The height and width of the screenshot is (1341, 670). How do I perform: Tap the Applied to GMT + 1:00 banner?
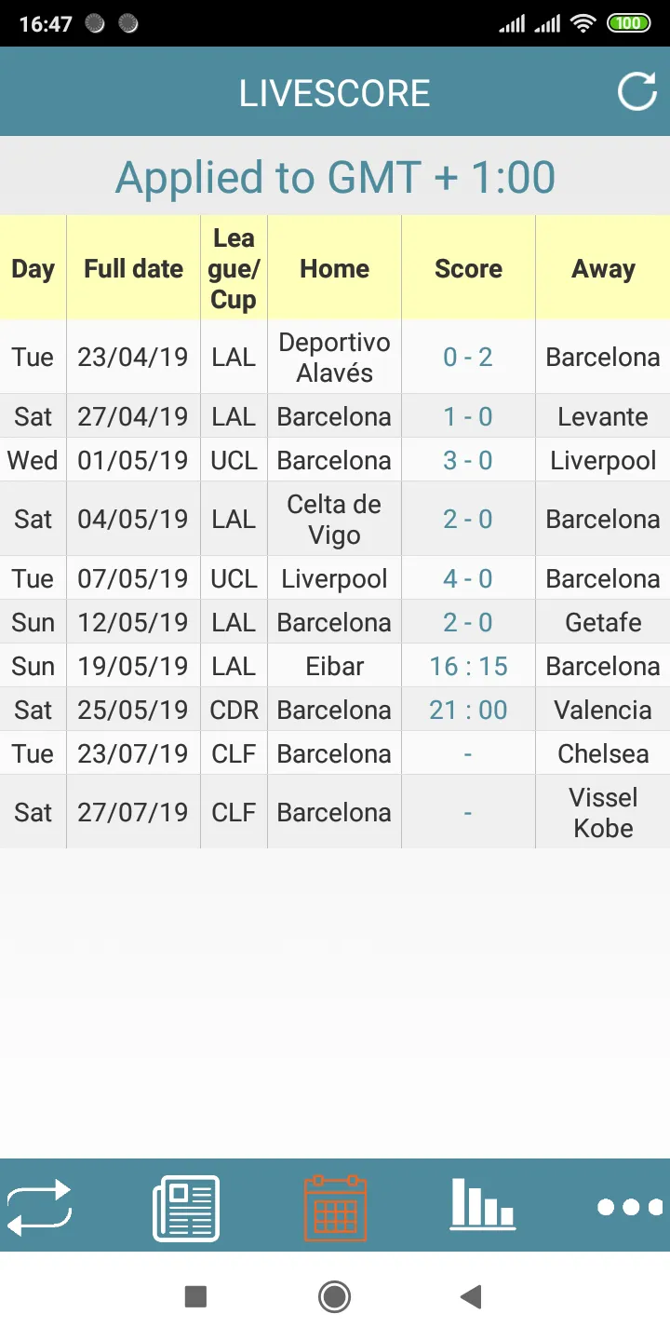335,176
